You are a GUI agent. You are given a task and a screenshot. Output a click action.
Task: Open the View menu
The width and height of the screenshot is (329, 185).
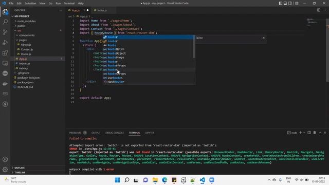pos(42,3)
